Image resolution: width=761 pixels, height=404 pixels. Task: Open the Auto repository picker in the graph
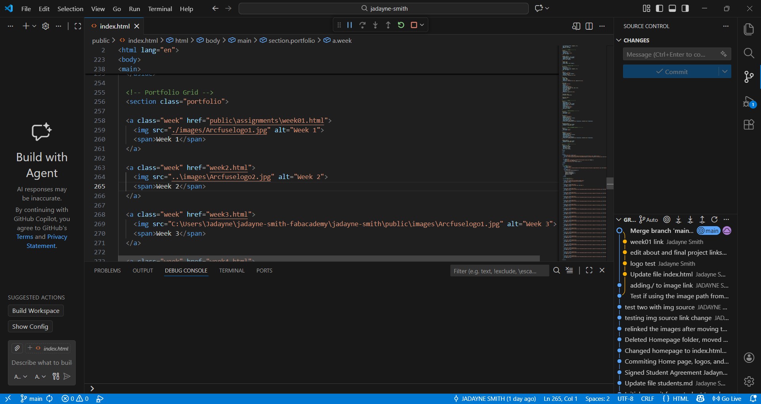[648, 219]
